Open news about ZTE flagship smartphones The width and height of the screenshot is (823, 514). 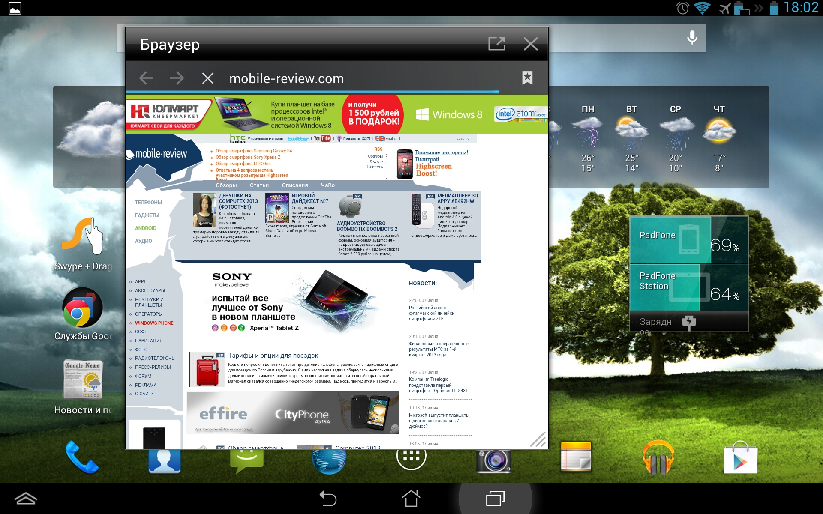[432, 313]
